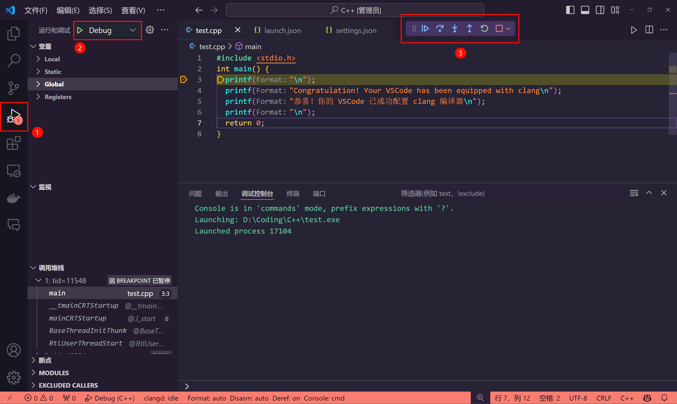This screenshot has width=677, height=404.
Task: Open Run and Debug more actions menu
Action: (x=164, y=30)
